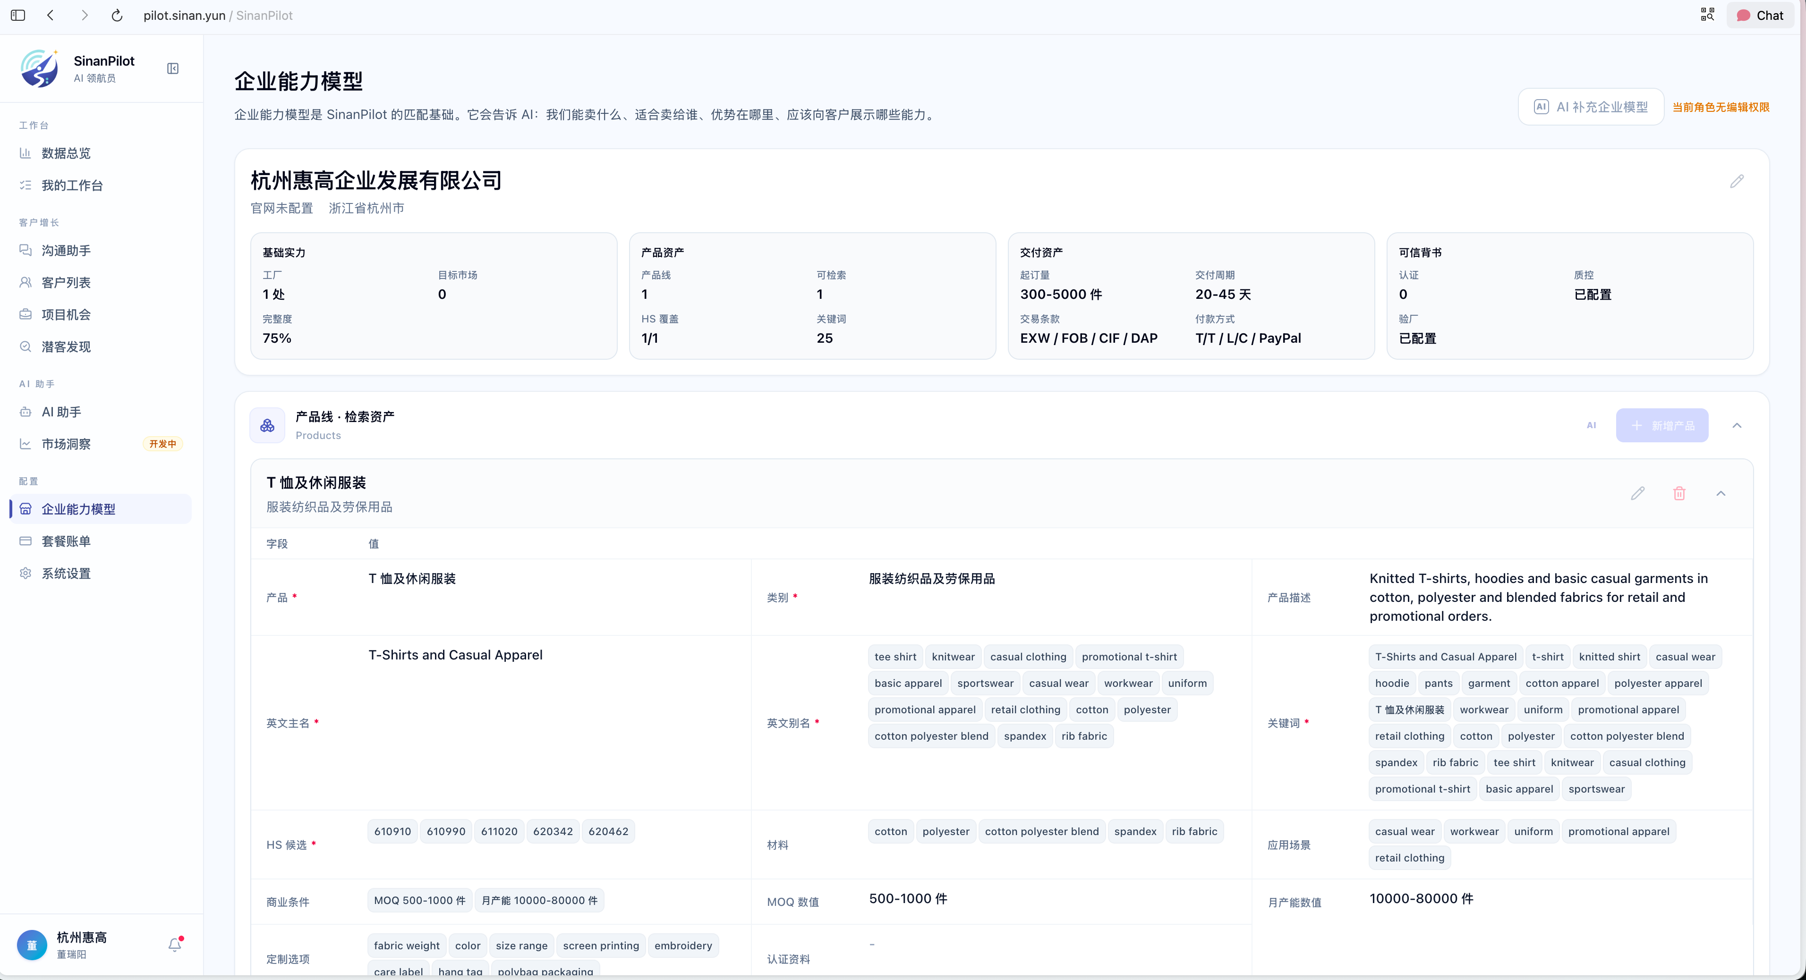Collapse the SinanPilot sidebar icon

[172, 69]
